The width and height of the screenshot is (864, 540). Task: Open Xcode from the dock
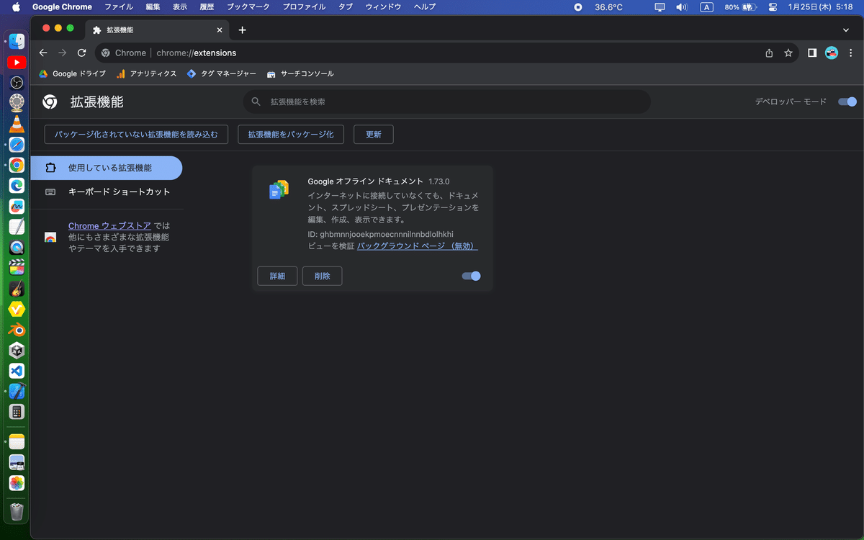point(17,392)
